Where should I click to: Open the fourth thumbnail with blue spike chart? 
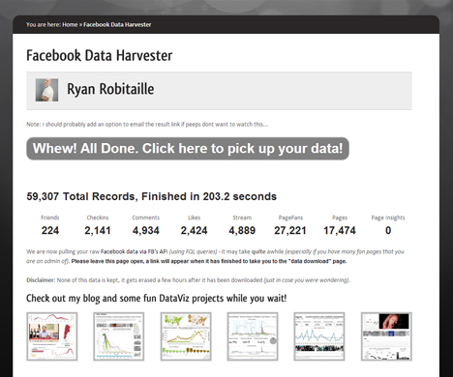click(x=253, y=336)
